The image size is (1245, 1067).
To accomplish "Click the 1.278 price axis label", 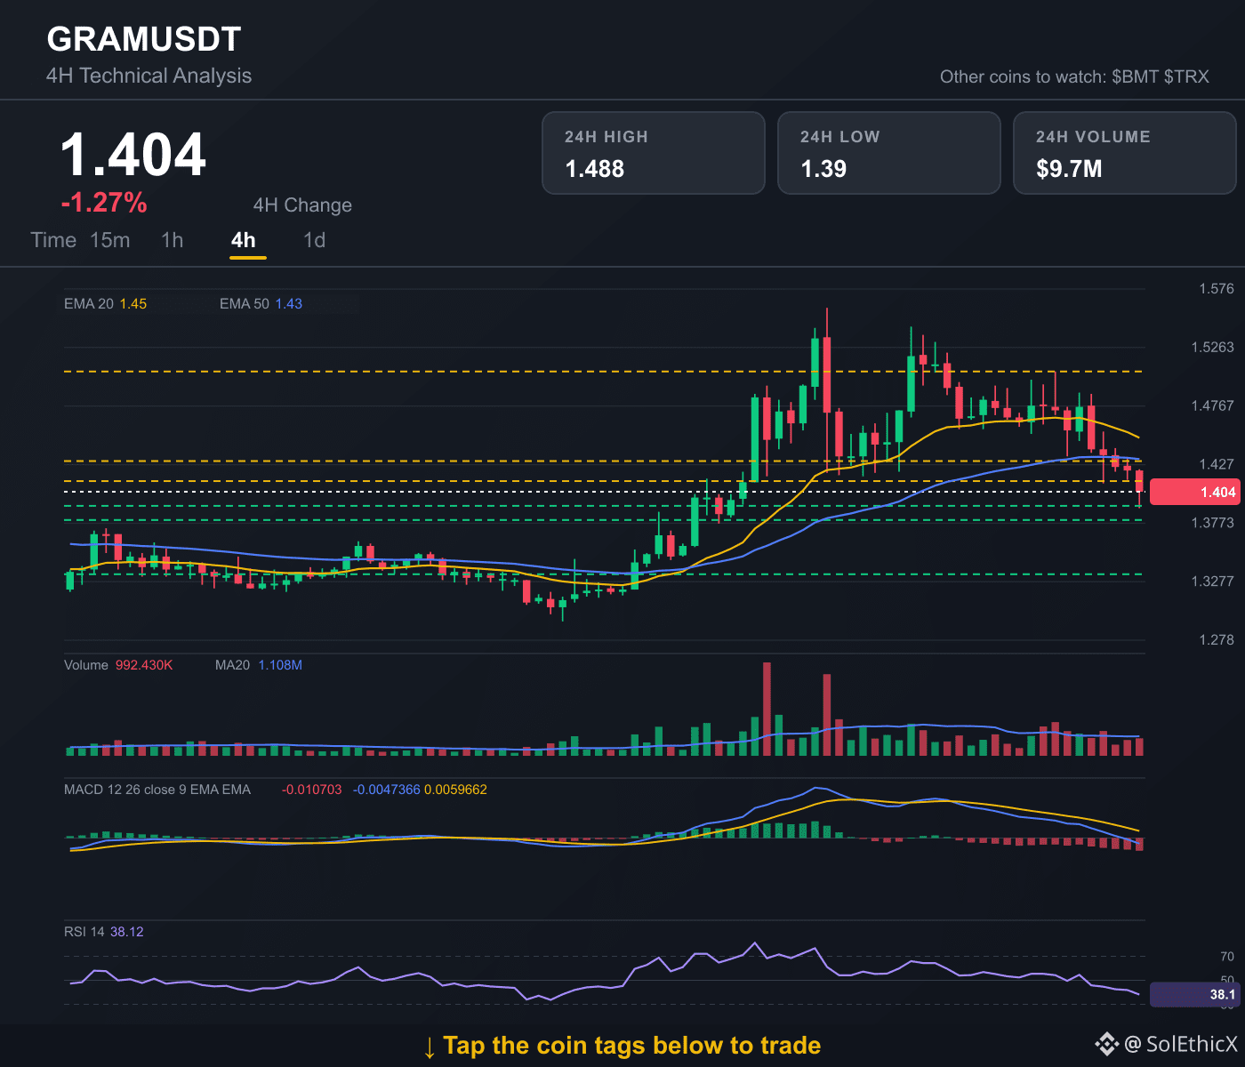I will point(1217,640).
